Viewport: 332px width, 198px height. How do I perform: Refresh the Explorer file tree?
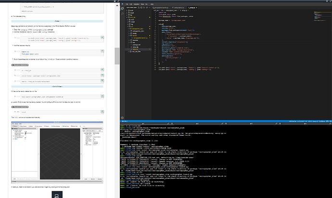pos(144,8)
